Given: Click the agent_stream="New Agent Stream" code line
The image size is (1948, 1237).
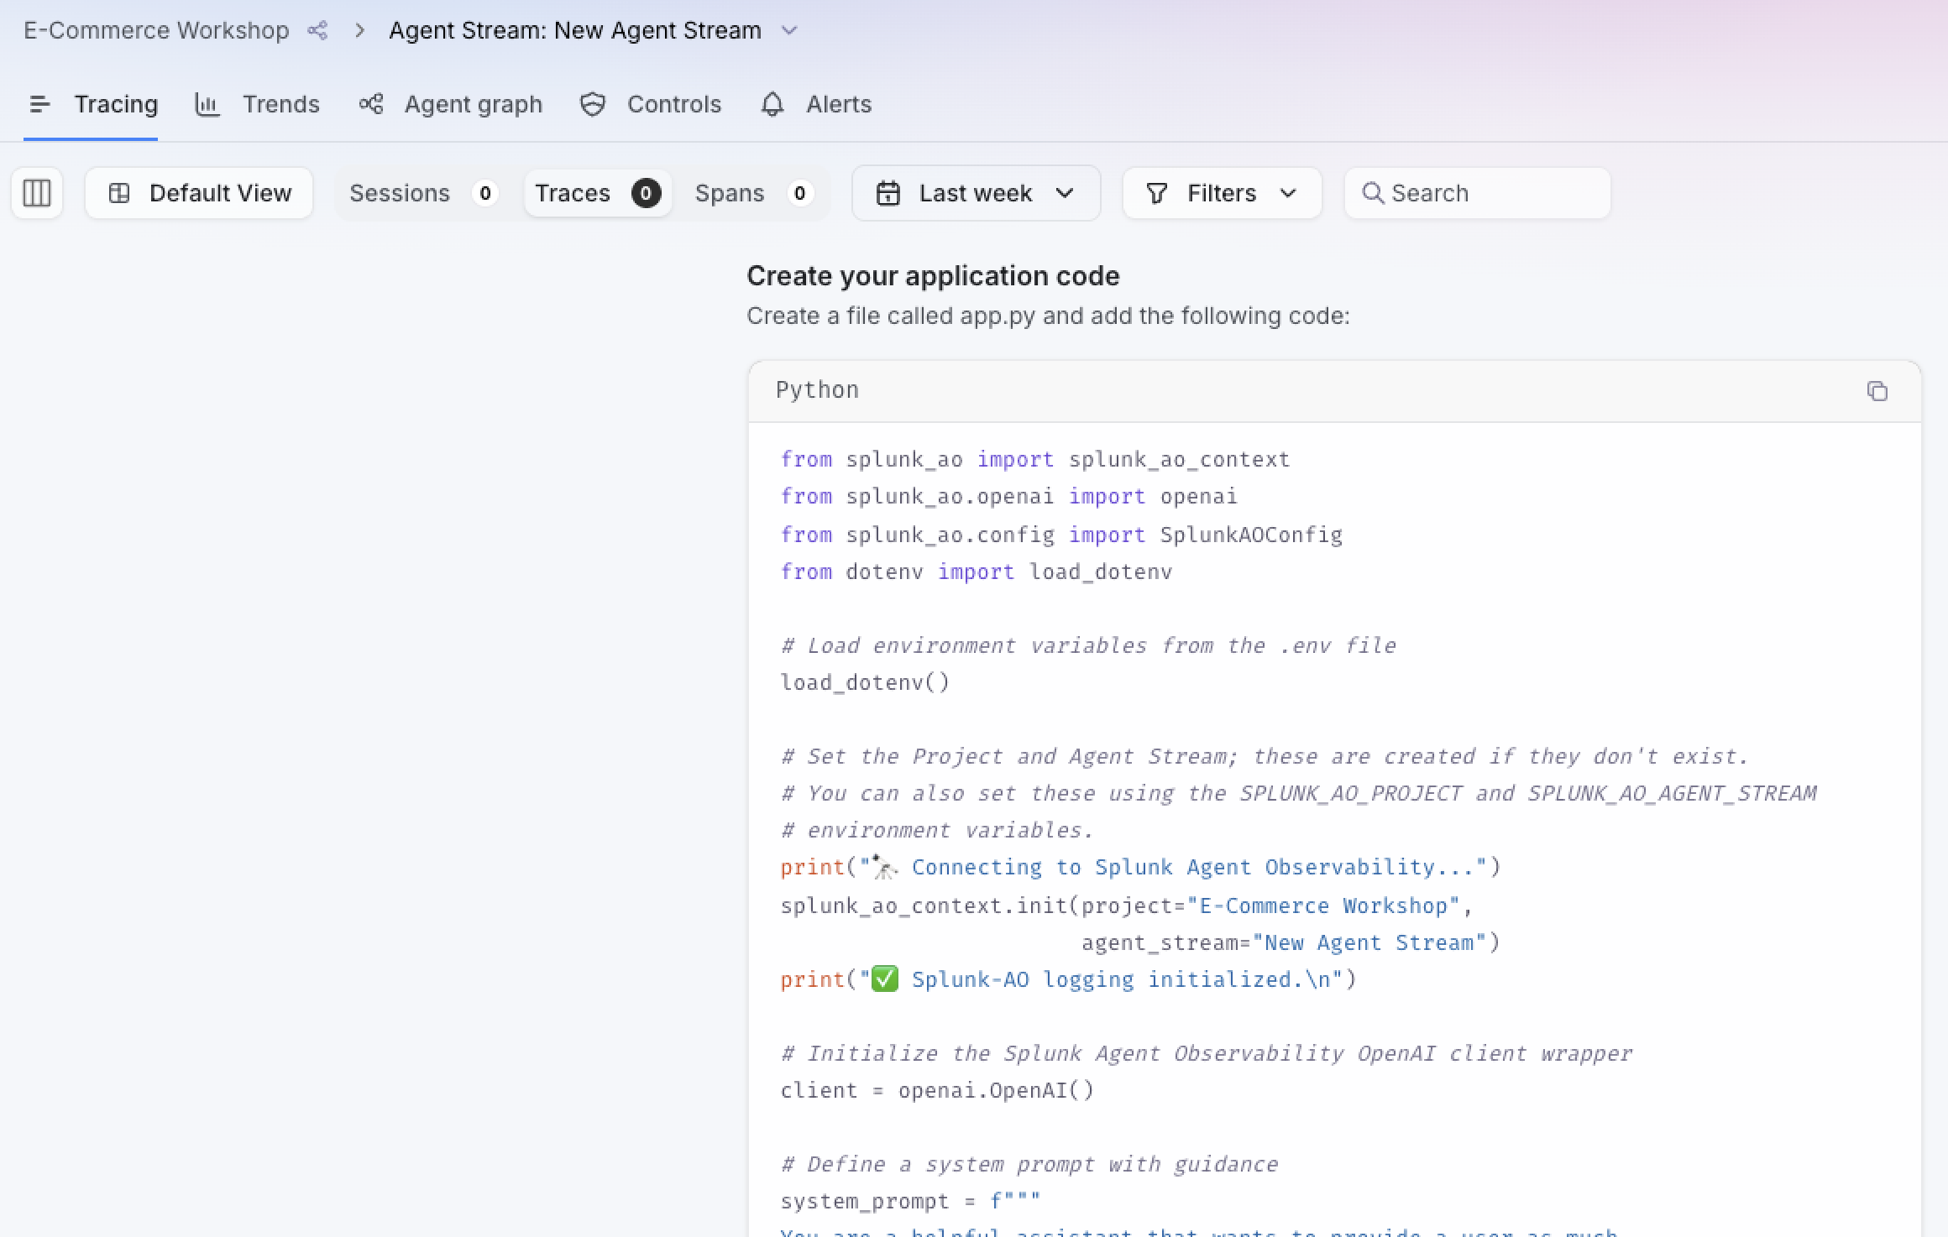Looking at the screenshot, I should tap(1291, 942).
